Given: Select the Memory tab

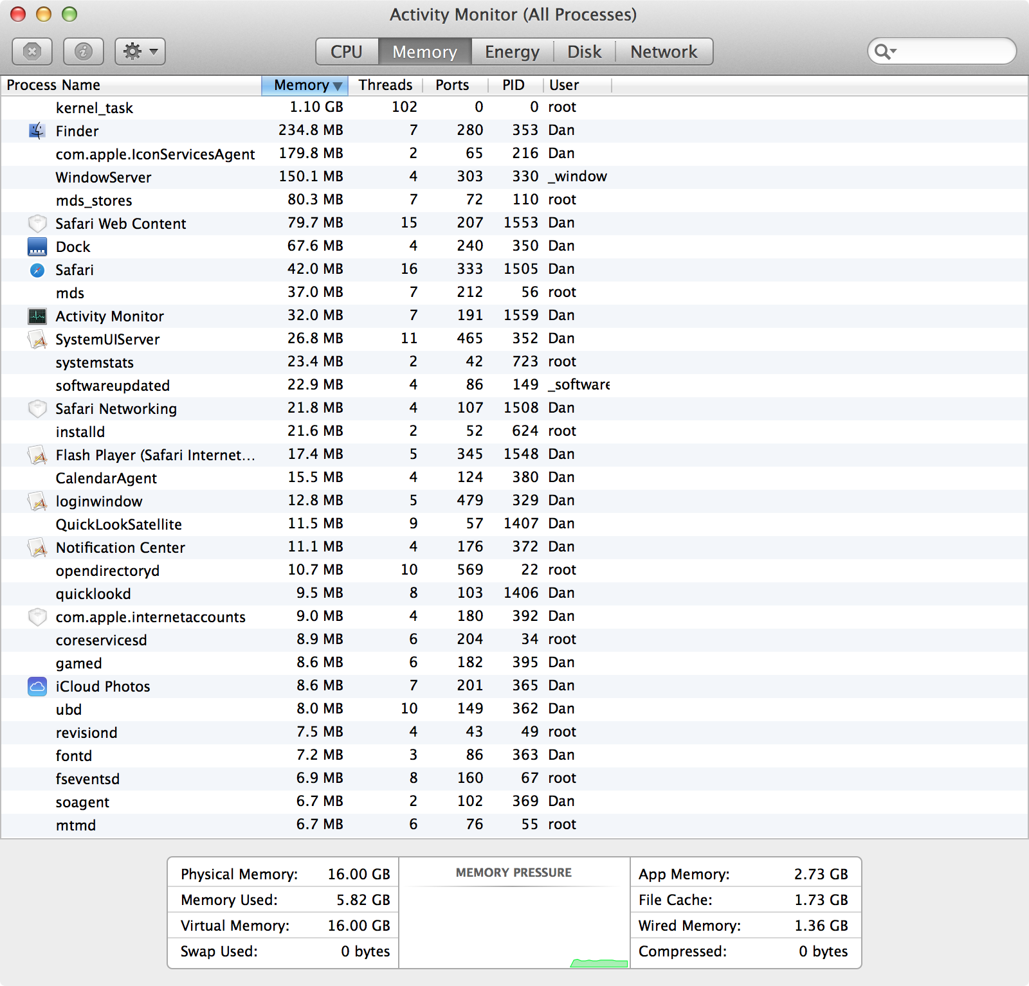Looking at the screenshot, I should click(x=424, y=51).
